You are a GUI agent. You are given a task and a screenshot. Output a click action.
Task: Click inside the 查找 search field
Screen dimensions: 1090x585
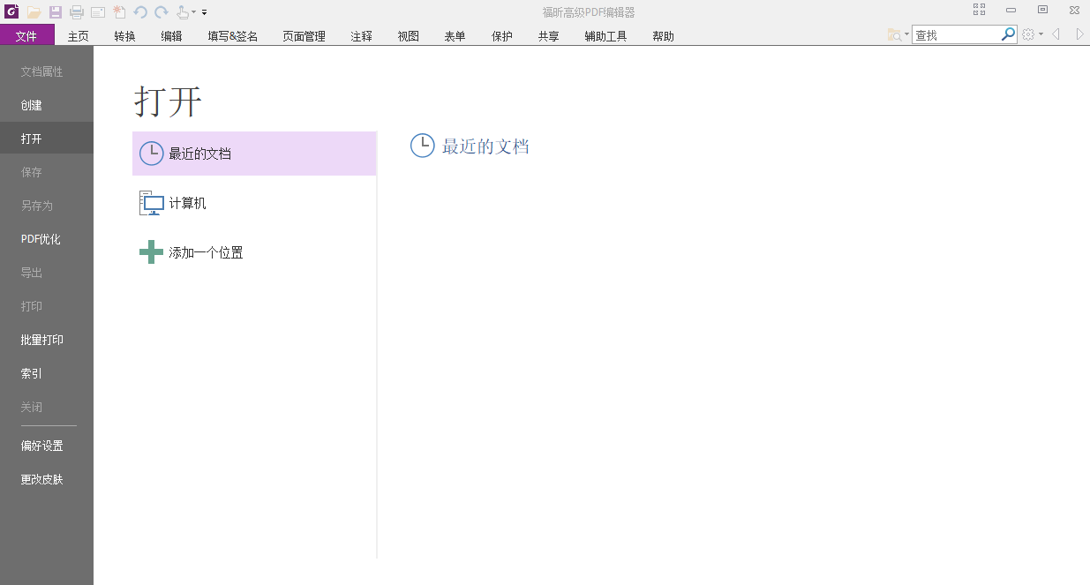(x=953, y=34)
